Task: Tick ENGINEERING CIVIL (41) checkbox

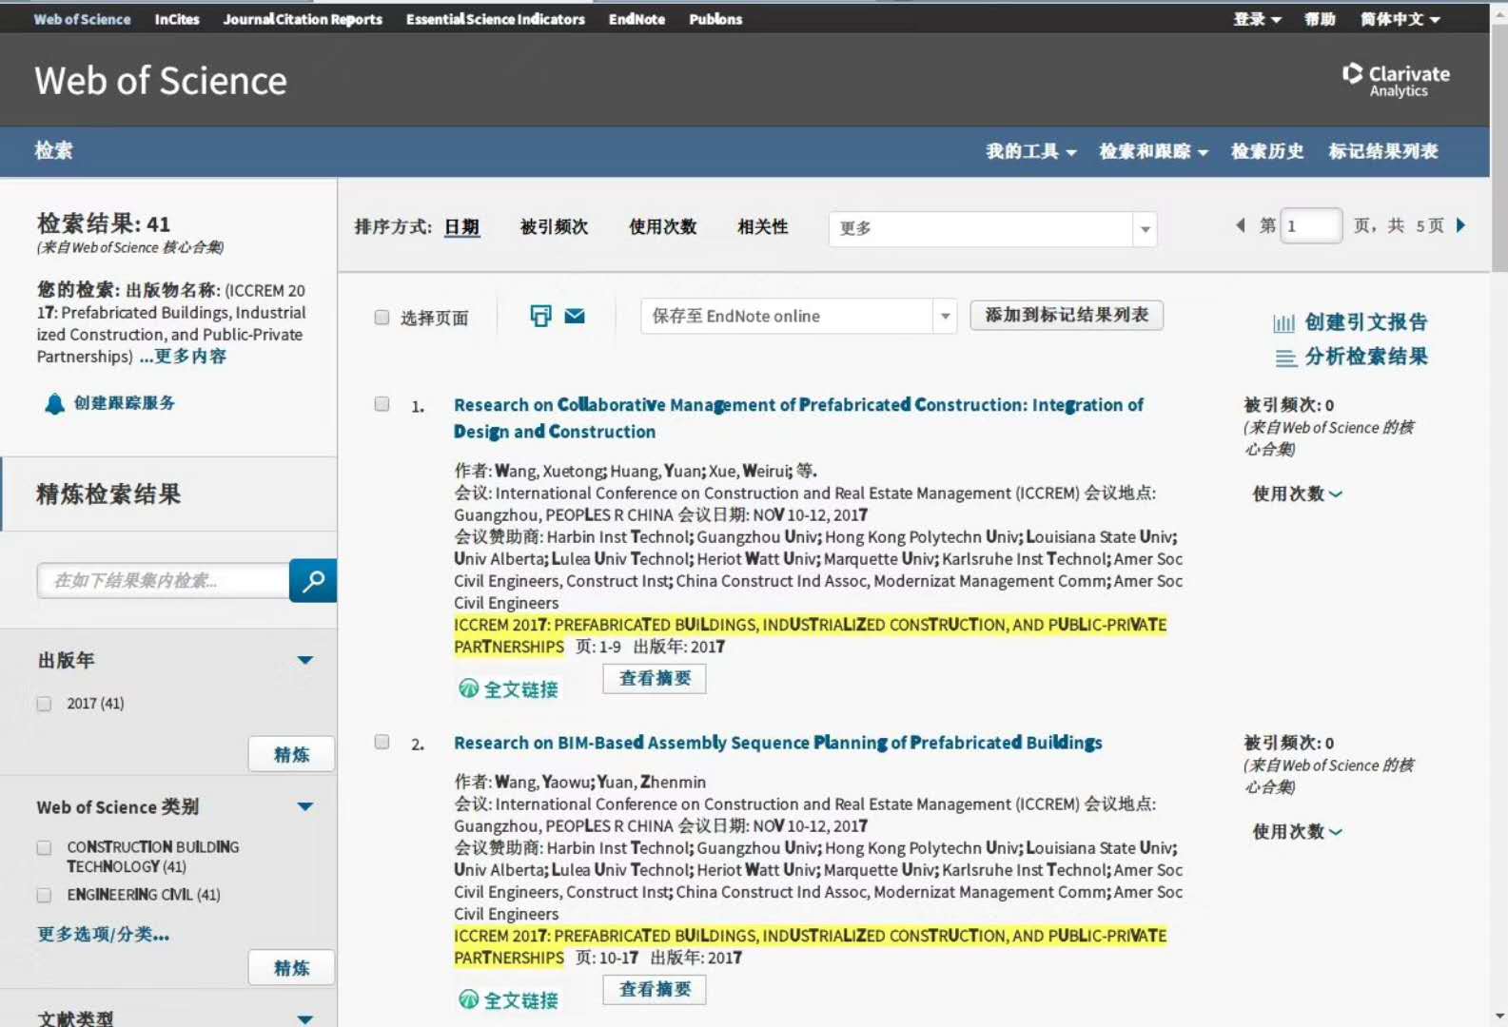Action: (44, 895)
